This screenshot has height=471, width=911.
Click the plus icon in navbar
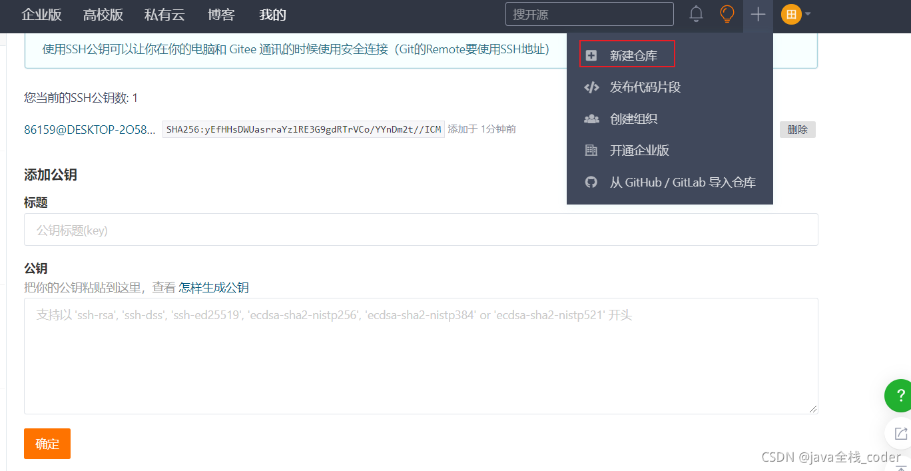(758, 14)
